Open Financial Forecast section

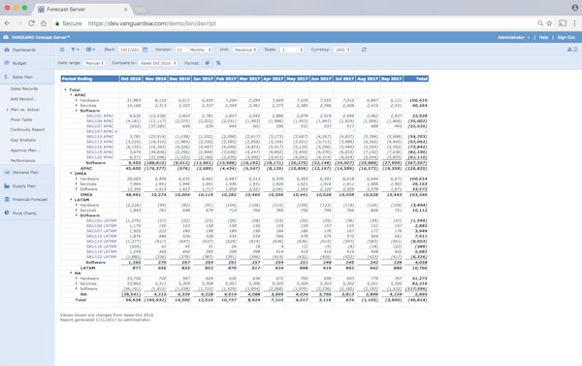30,200
